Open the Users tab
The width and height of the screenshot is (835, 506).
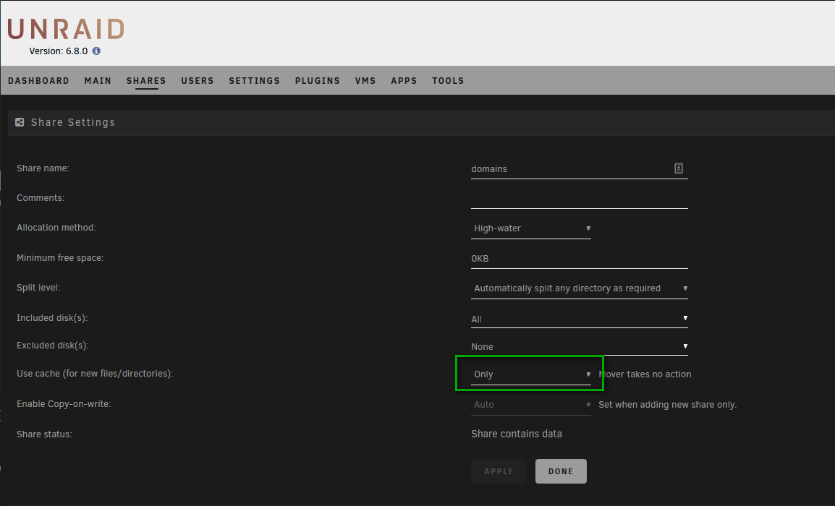coord(197,81)
